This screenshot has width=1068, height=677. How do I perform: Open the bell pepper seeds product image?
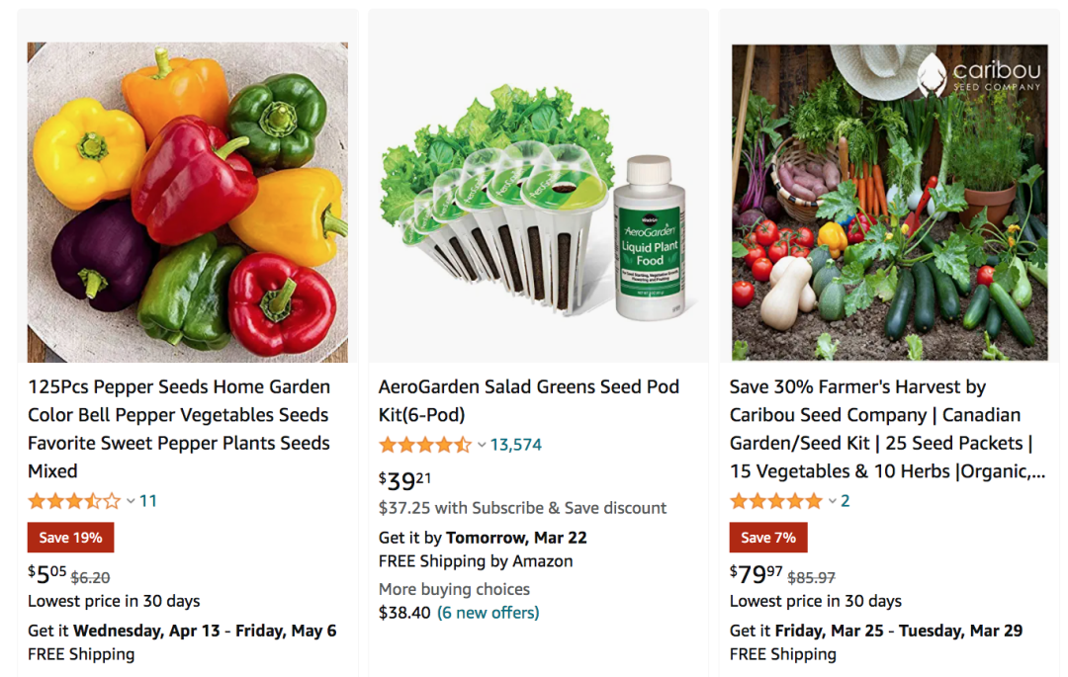(x=188, y=203)
